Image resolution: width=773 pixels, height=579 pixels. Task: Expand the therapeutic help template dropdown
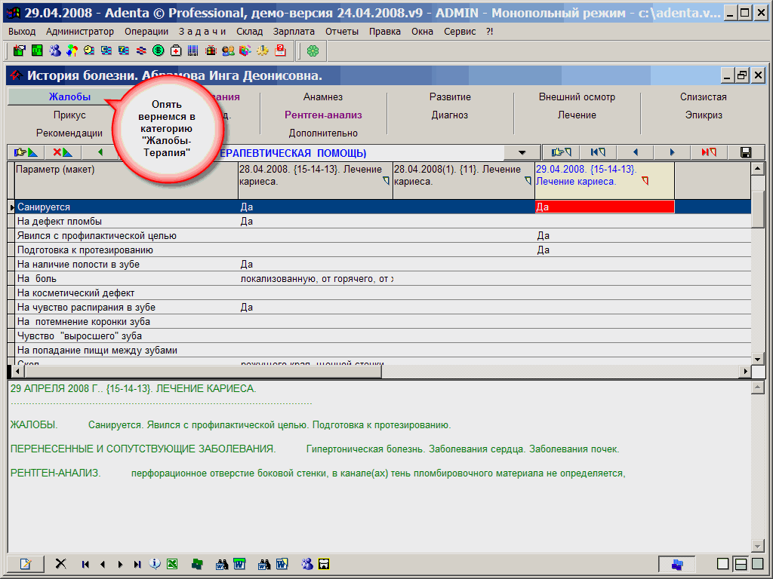point(522,153)
